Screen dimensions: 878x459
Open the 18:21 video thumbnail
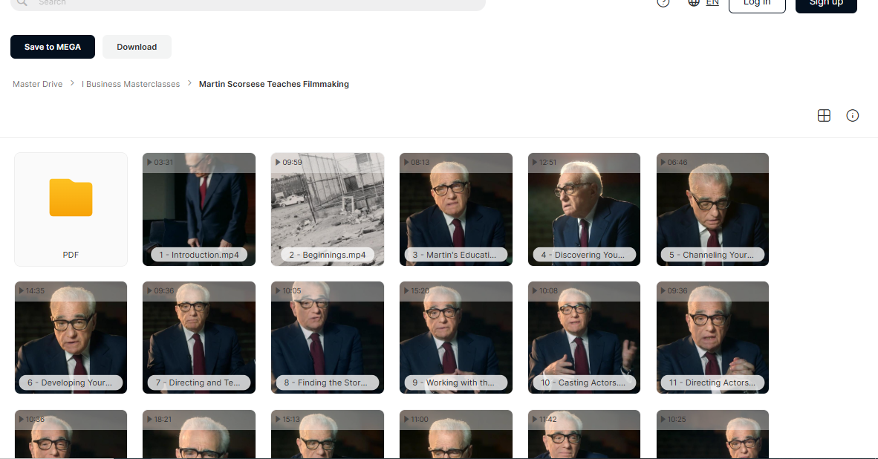(x=199, y=434)
